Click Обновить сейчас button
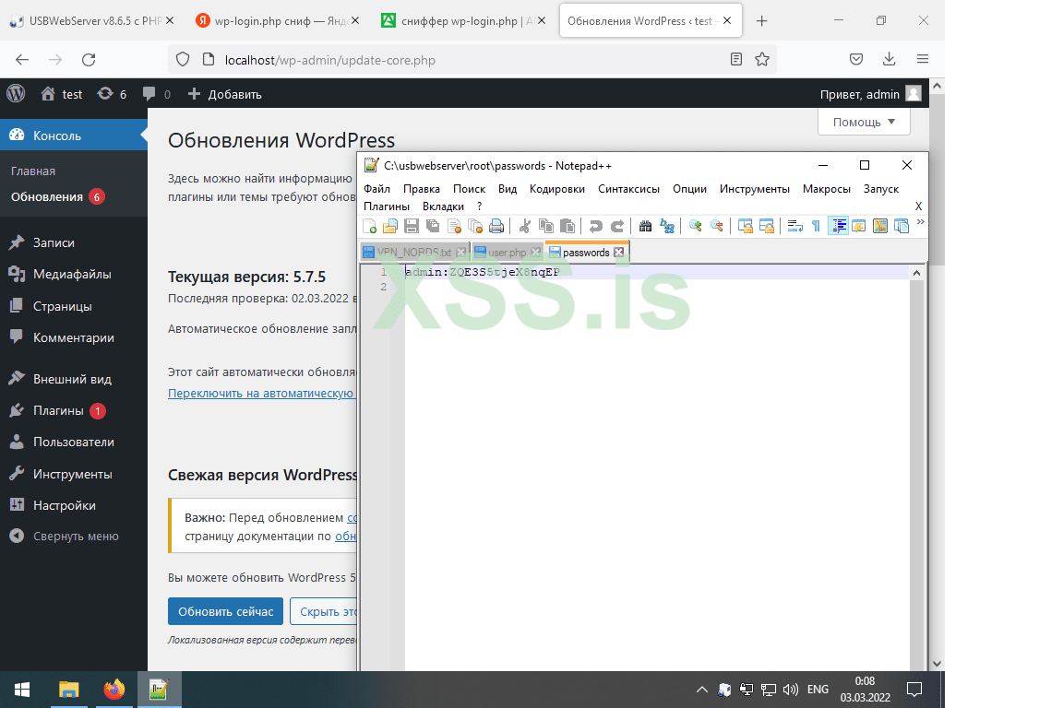Image resolution: width=1063 pixels, height=708 pixels. [226, 612]
